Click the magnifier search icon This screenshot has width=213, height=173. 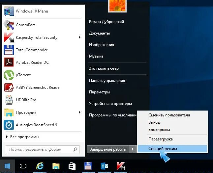coord(75,149)
